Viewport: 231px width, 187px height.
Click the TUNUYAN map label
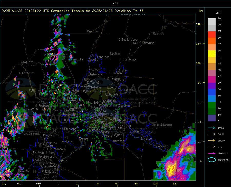60,170
